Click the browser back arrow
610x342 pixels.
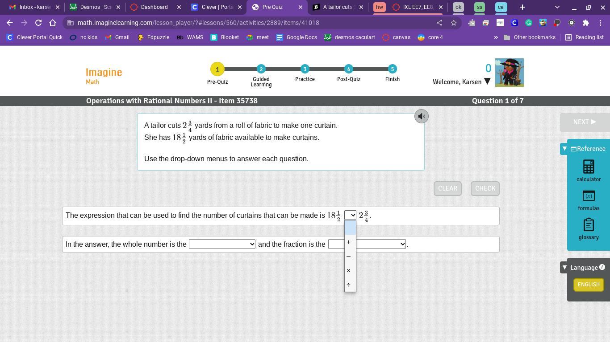tap(10, 23)
